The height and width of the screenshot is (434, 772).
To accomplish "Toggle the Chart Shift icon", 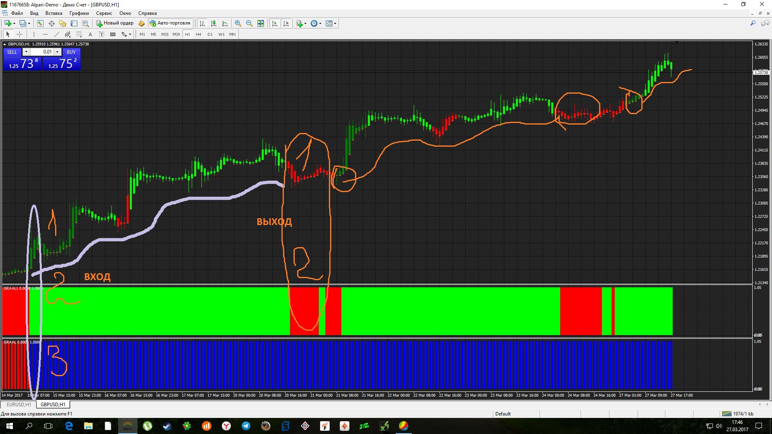I will (x=286, y=23).
